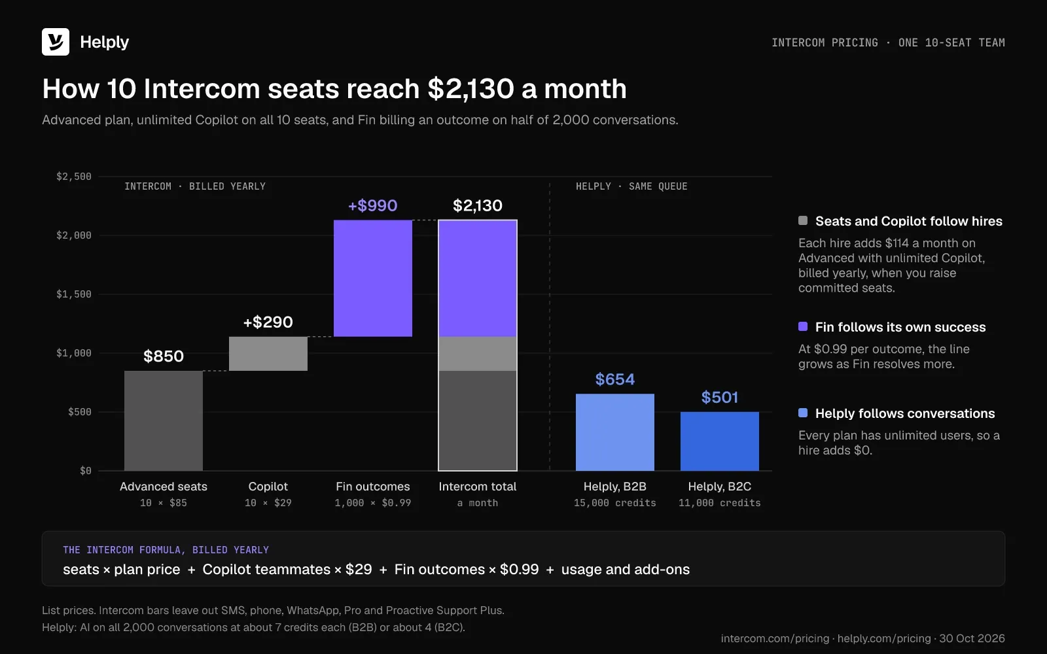Viewport: 1047px width, 654px height.
Task: Click the 'Every plan has unlimited users' description
Action: point(899,443)
